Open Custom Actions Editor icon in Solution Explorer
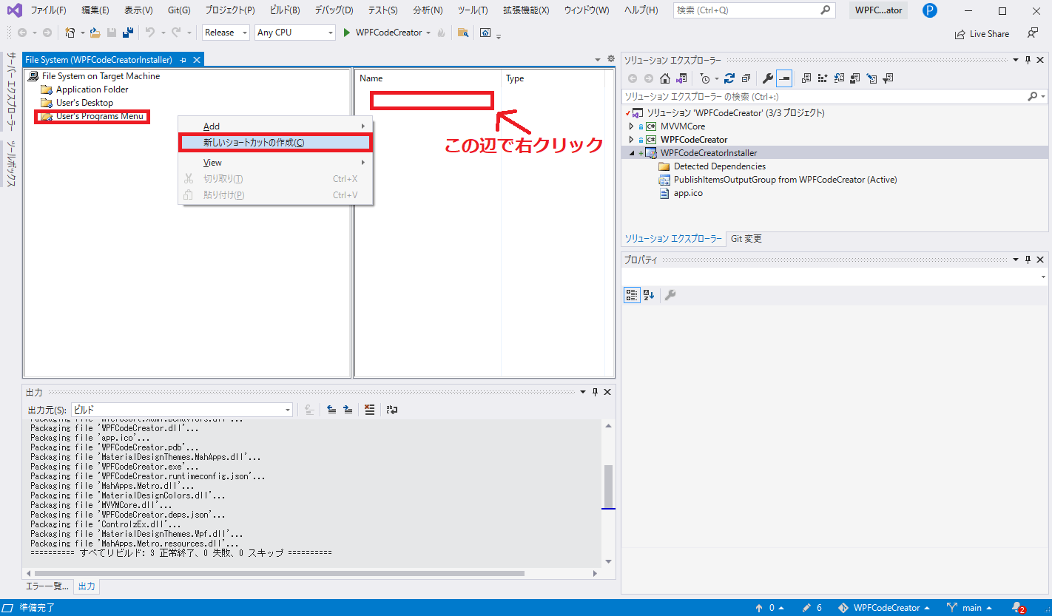This screenshot has height=616, width=1052. tap(872, 78)
